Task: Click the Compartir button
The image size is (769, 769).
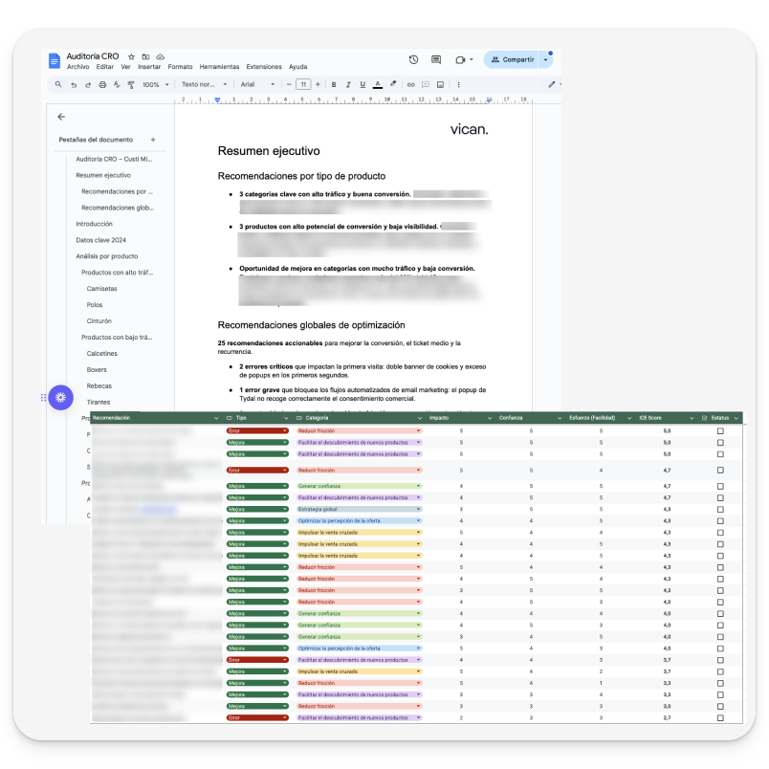Action: tap(513, 59)
